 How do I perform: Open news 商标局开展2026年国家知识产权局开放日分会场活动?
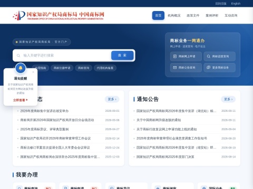(x=57, y=120)
